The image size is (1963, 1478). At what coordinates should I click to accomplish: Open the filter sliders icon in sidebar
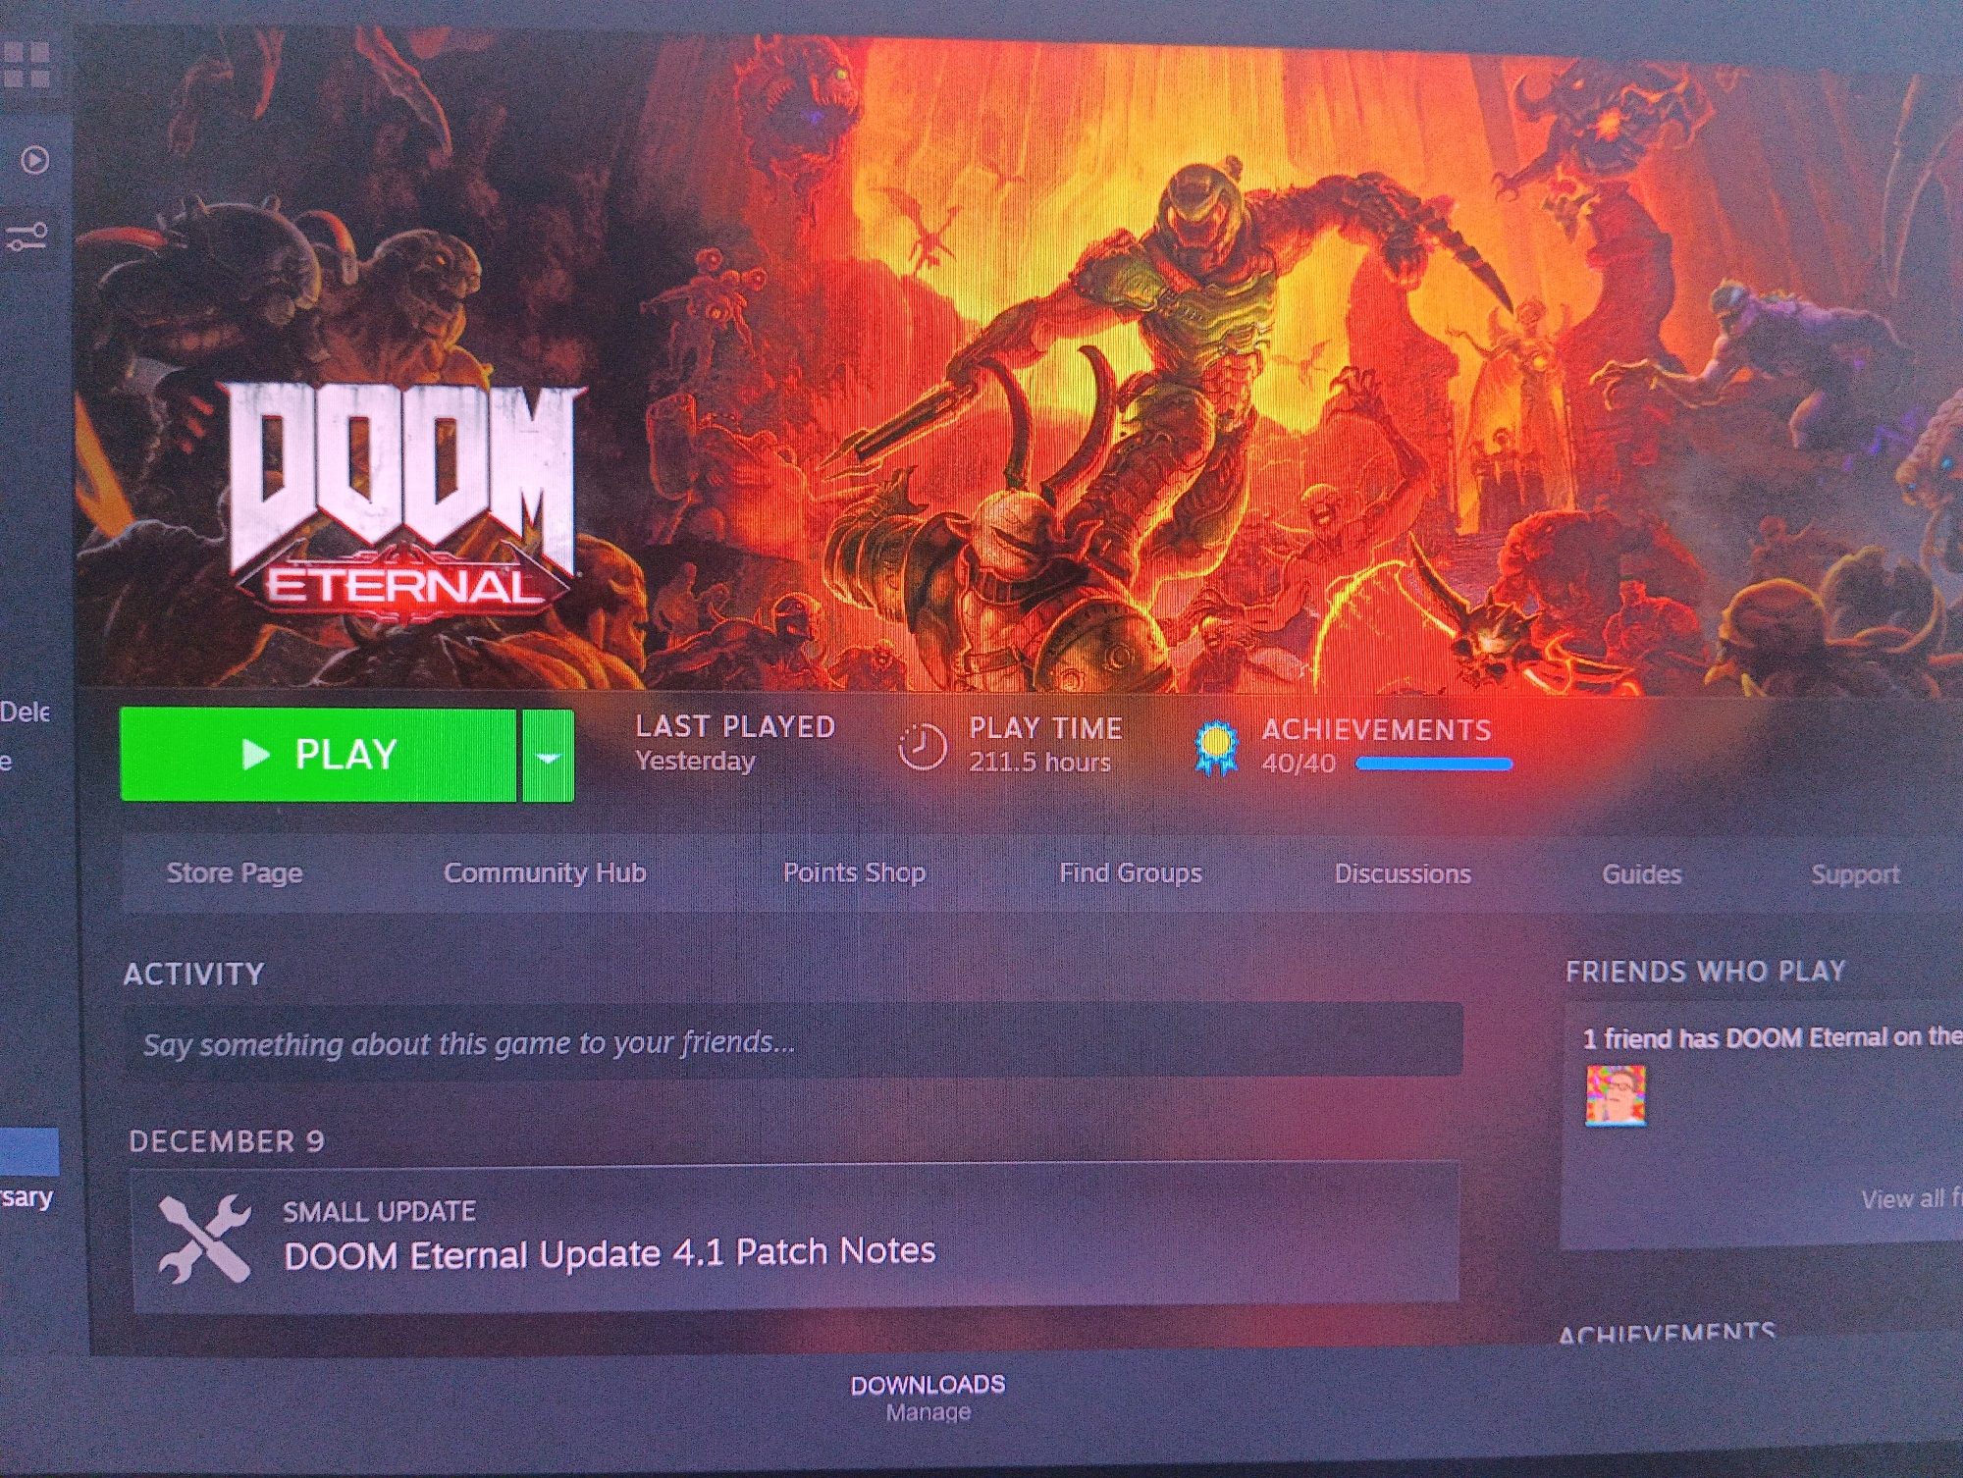(27, 237)
